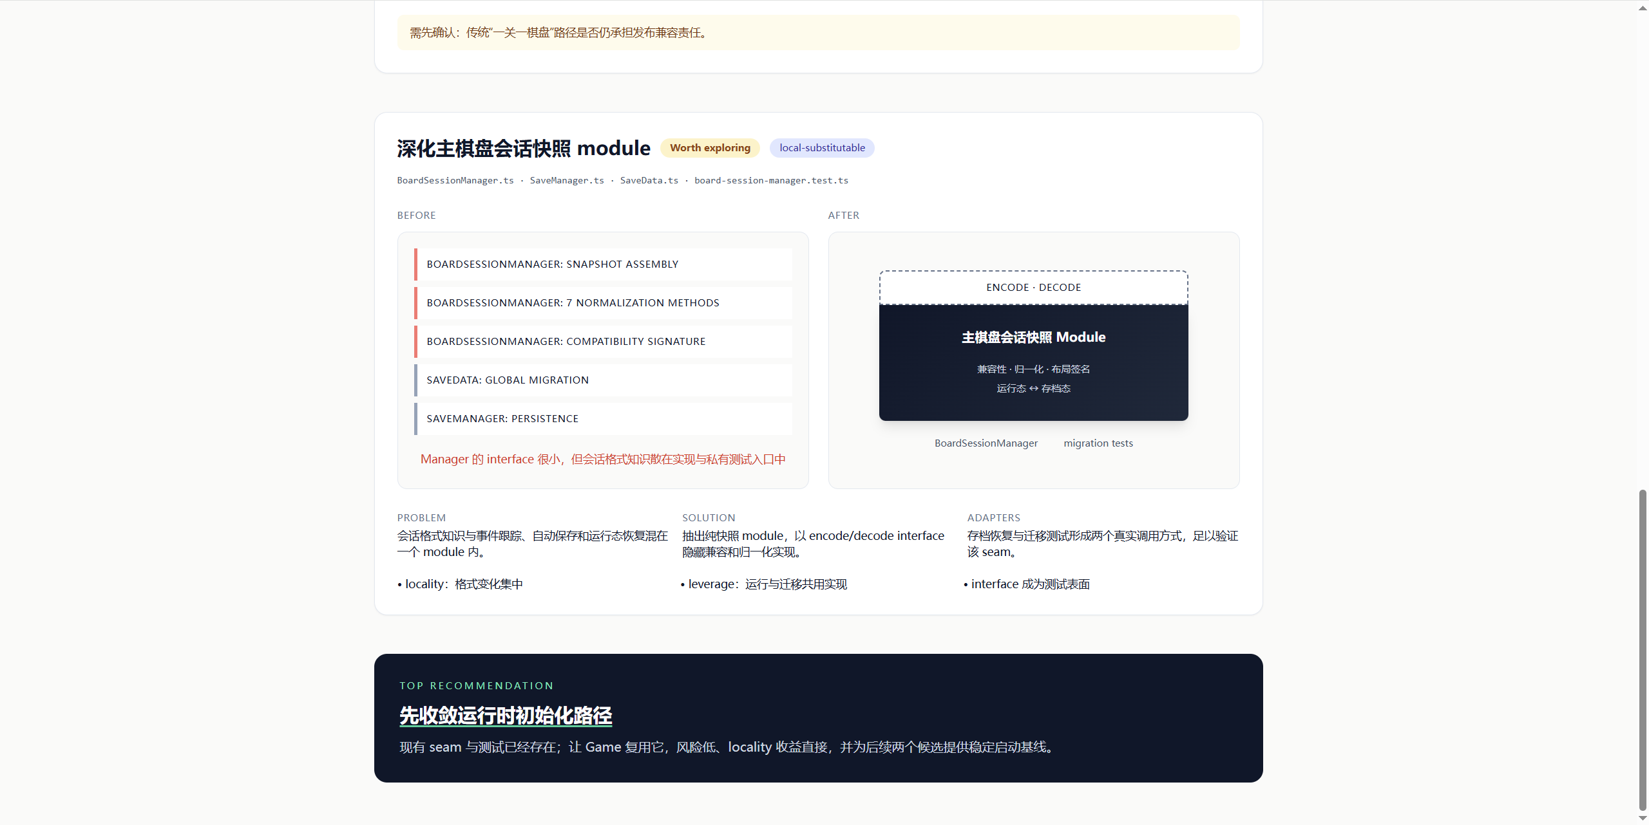1649x825 pixels.
Task: Click the scrollbar up arrow
Action: [x=1643, y=7]
